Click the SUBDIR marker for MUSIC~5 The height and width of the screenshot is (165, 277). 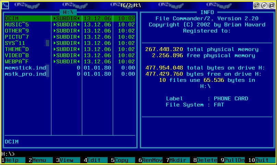[67, 25]
